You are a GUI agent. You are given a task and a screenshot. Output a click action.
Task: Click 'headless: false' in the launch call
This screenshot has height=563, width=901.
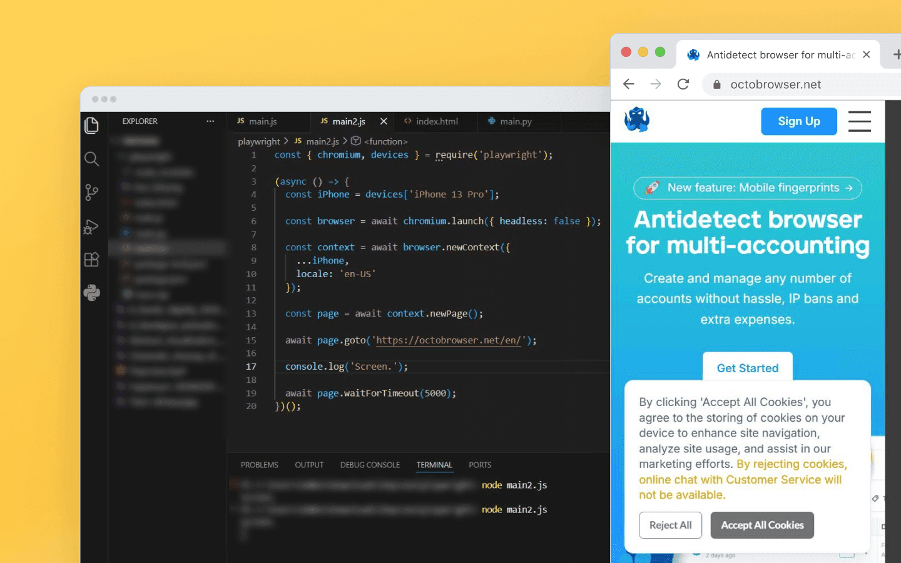540,221
